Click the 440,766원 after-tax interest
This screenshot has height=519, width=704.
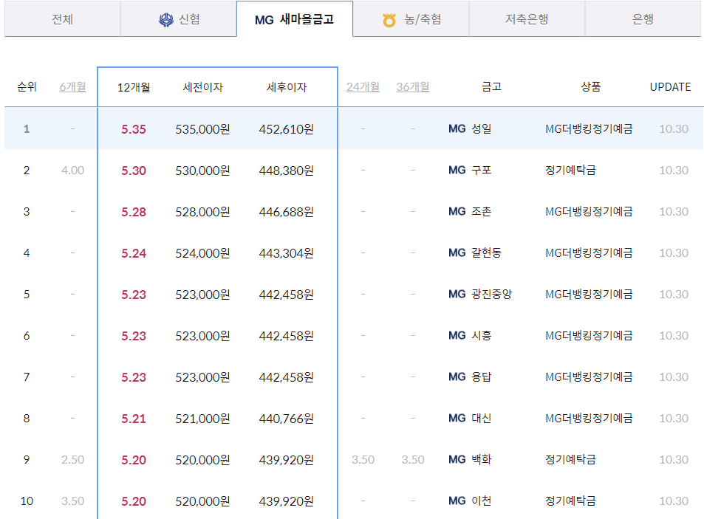(x=287, y=419)
